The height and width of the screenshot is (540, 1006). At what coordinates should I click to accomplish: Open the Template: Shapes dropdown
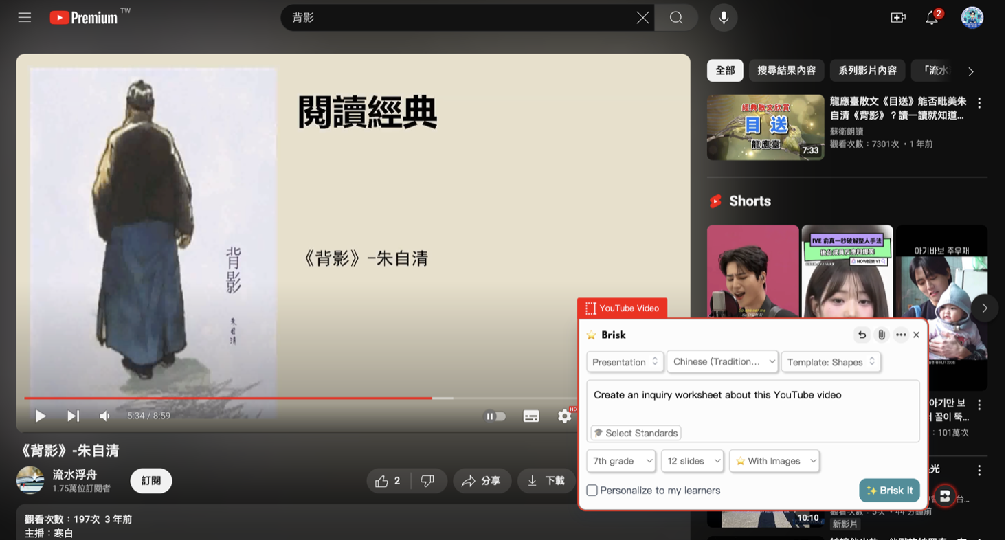click(x=831, y=362)
